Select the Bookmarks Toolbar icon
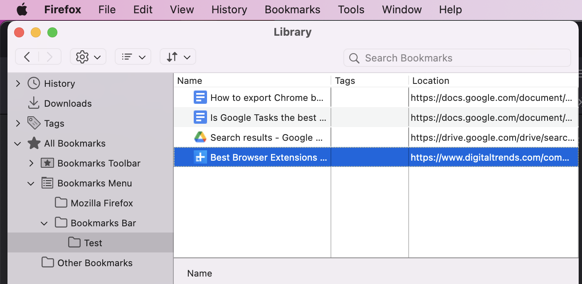 47,163
